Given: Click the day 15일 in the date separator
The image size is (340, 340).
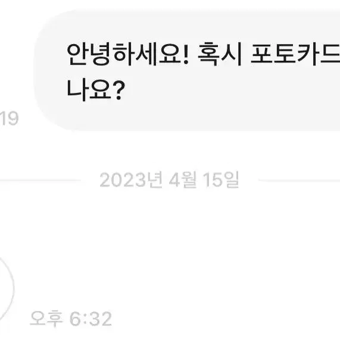Looking at the screenshot, I should tap(221, 180).
